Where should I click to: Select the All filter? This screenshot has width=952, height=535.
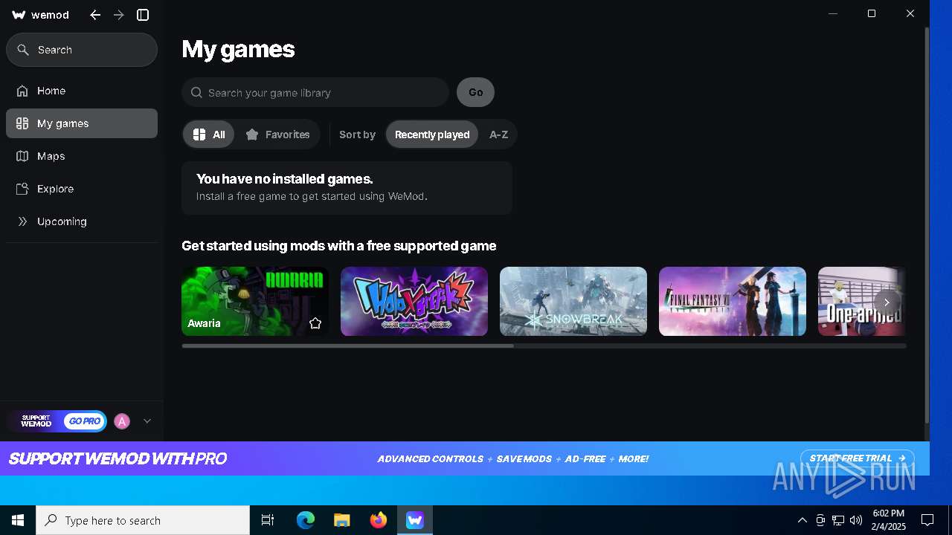pyautogui.click(x=209, y=134)
